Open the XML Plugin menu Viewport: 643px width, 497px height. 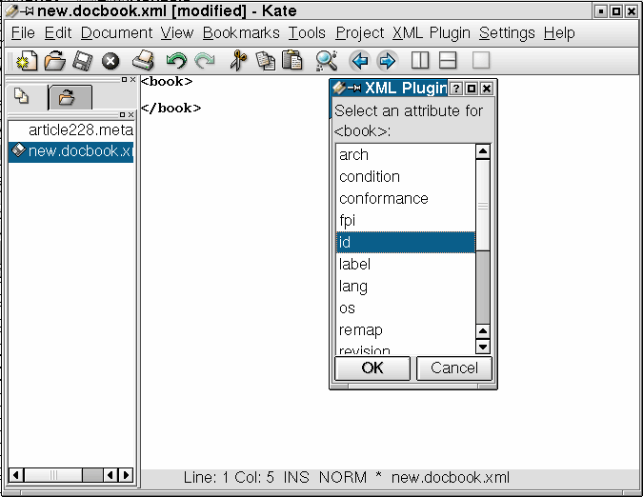point(432,32)
